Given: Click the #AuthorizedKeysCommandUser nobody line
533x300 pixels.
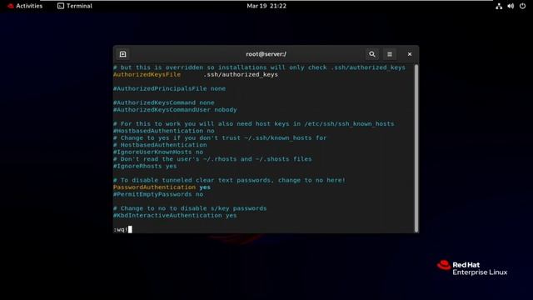Looking at the screenshot, I should [175, 109].
